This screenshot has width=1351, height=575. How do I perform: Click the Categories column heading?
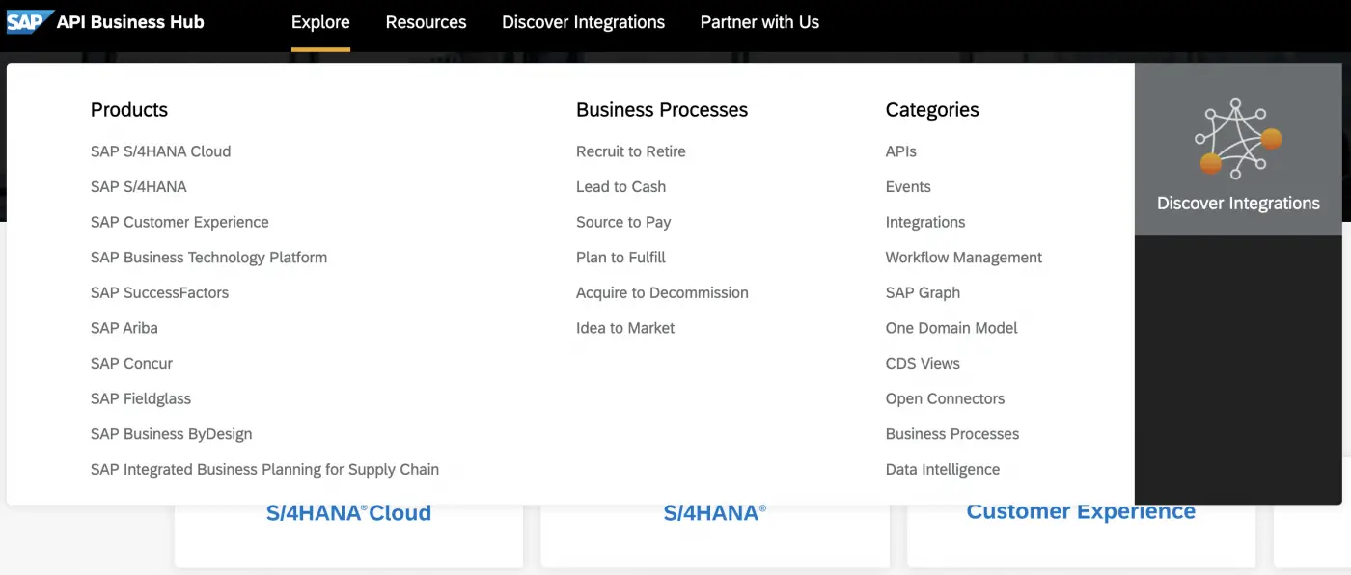pyautogui.click(x=932, y=110)
